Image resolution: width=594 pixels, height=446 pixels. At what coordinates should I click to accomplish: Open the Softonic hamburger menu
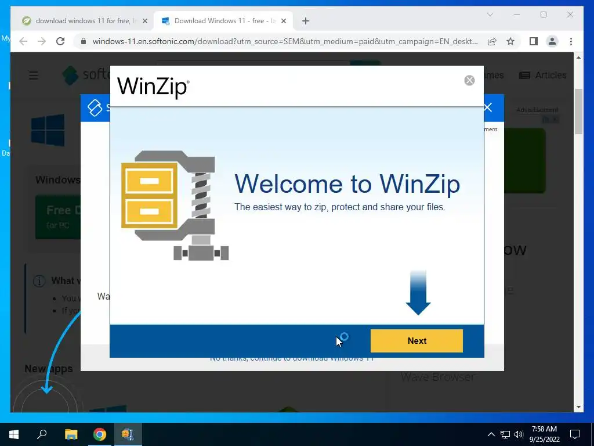(34, 75)
